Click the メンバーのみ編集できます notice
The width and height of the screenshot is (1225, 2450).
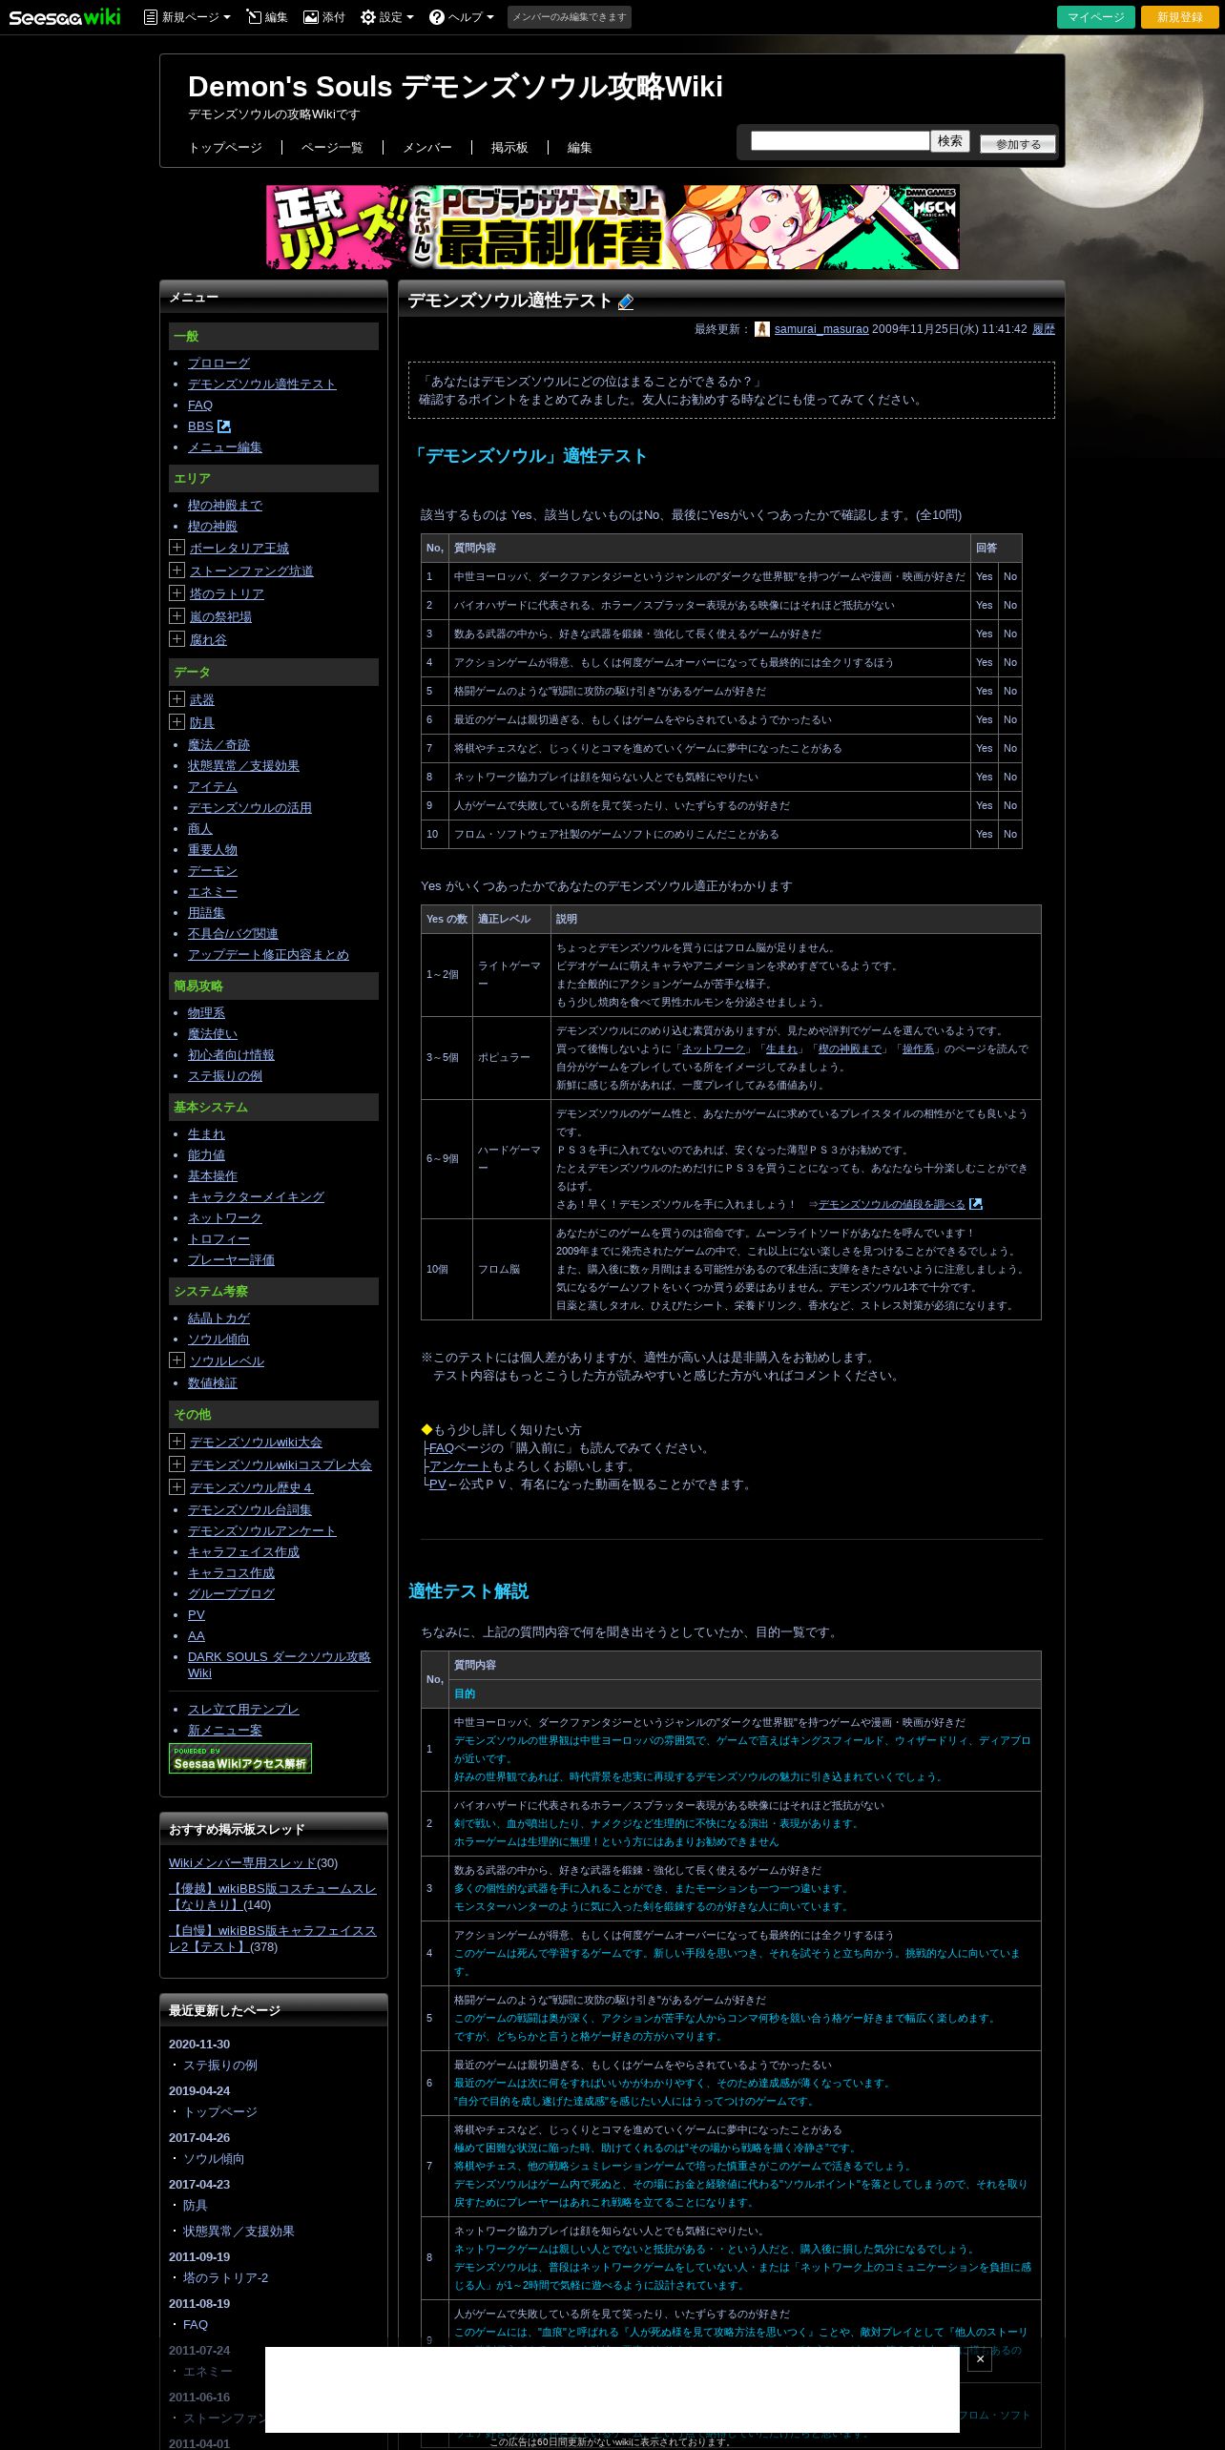570,17
